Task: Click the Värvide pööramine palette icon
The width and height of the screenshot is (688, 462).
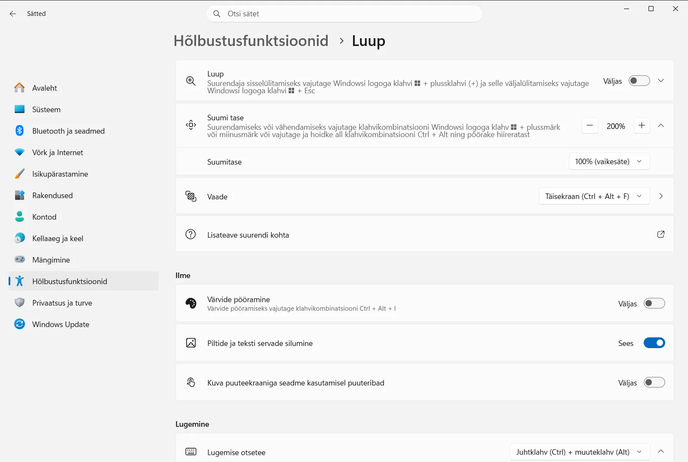Action: [x=191, y=303]
